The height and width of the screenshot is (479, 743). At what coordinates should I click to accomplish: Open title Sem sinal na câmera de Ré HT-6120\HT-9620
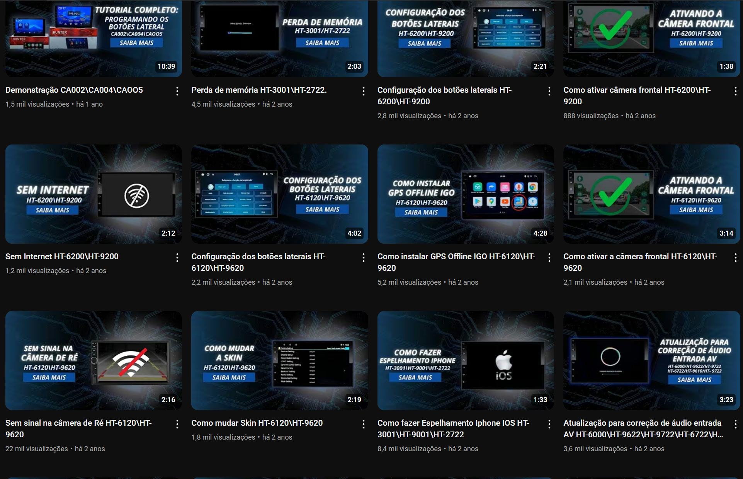coord(78,429)
